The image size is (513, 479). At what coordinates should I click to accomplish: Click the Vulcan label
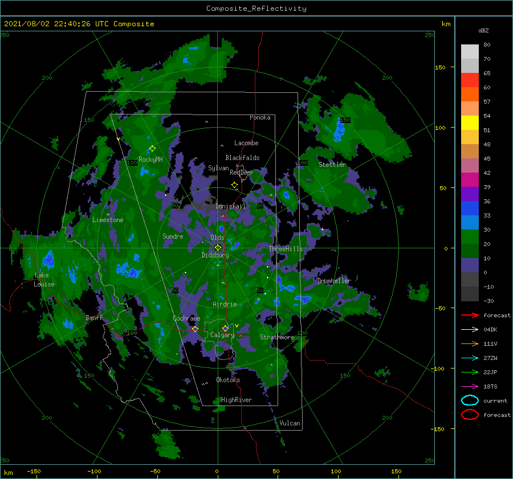click(290, 423)
